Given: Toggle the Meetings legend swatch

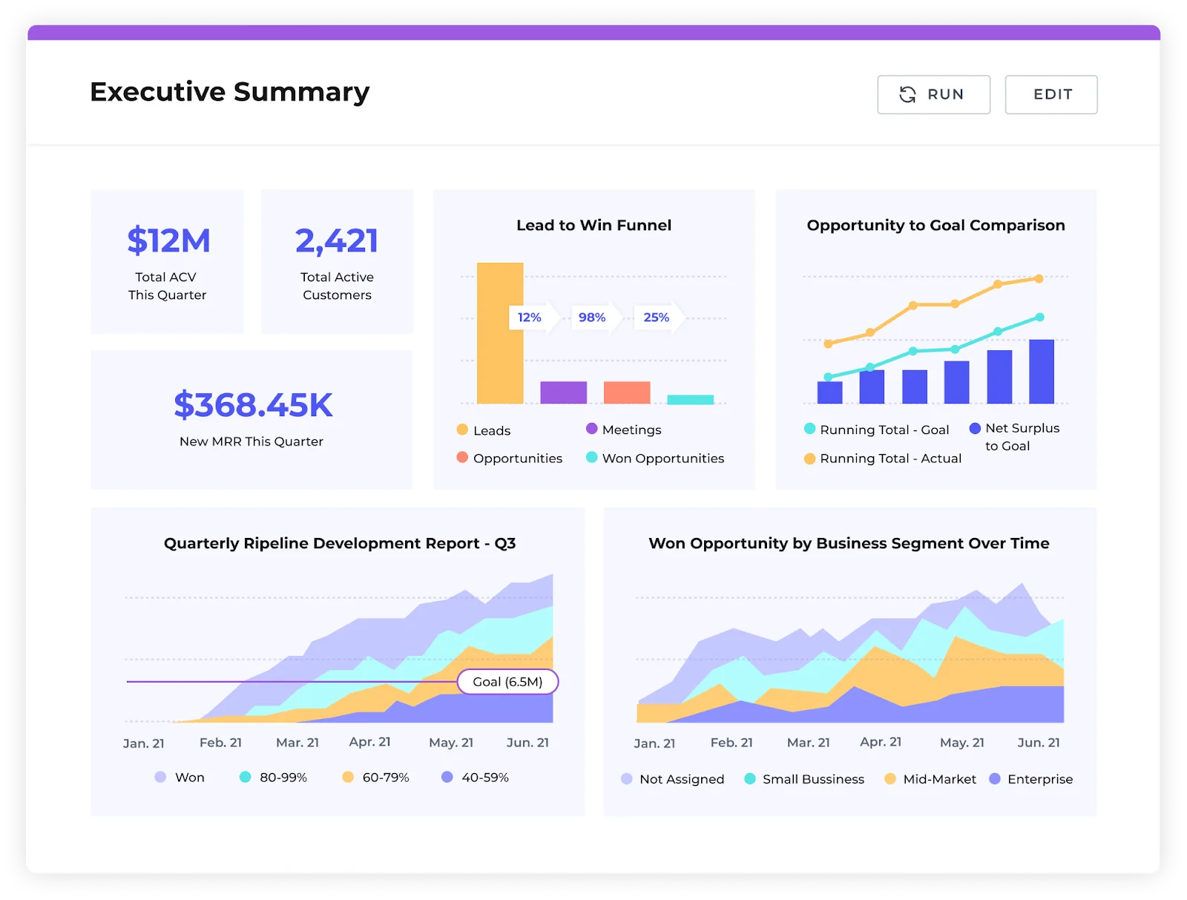Looking at the screenshot, I should click(x=592, y=429).
